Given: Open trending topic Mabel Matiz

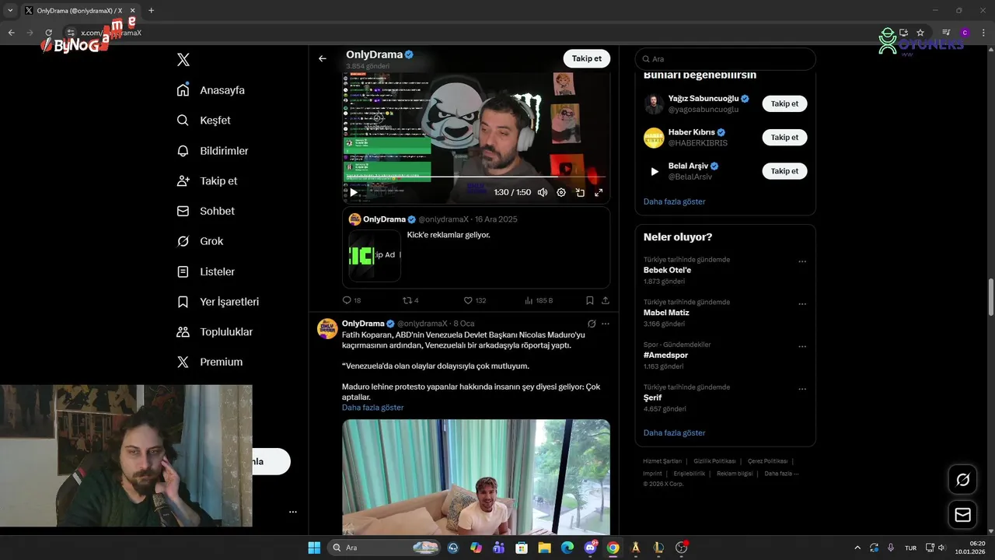Looking at the screenshot, I should [x=666, y=313].
